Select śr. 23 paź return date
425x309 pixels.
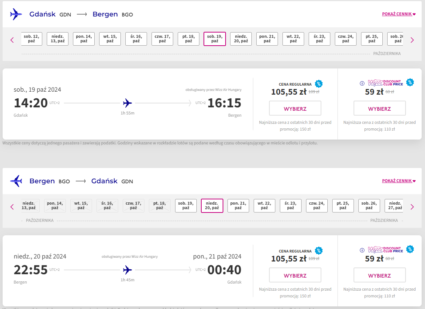pyautogui.click(x=291, y=206)
